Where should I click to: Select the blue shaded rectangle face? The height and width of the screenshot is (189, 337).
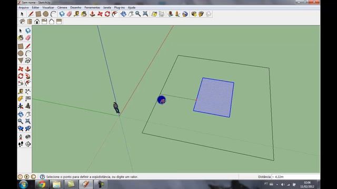214,98
